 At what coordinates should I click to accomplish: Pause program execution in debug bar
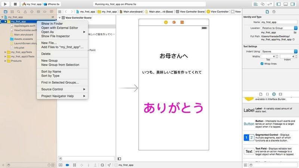coord(74,165)
